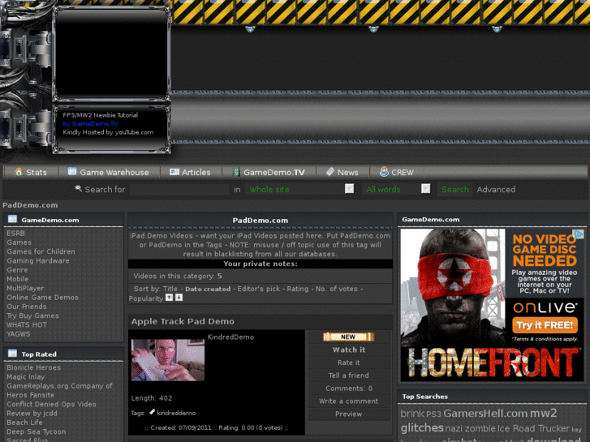Viewport: 590px width, 442px height.
Task: Click the Search for input field
Action: tap(179, 189)
